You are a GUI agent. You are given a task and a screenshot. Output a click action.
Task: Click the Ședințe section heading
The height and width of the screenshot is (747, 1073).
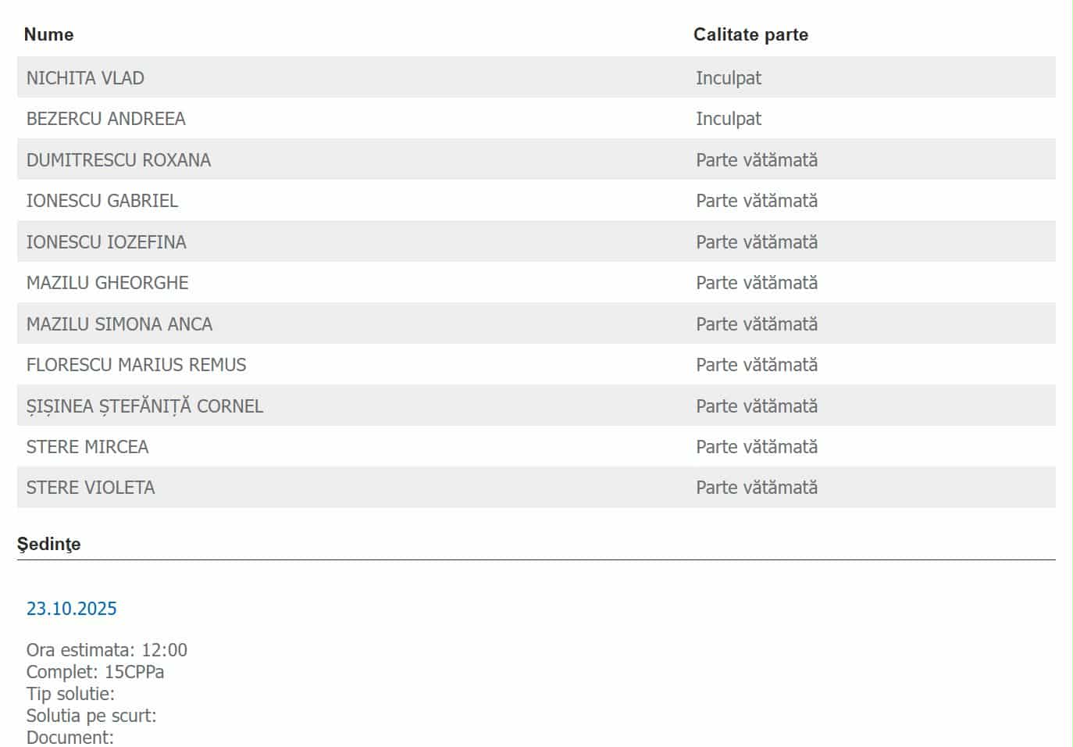pyautogui.click(x=48, y=544)
